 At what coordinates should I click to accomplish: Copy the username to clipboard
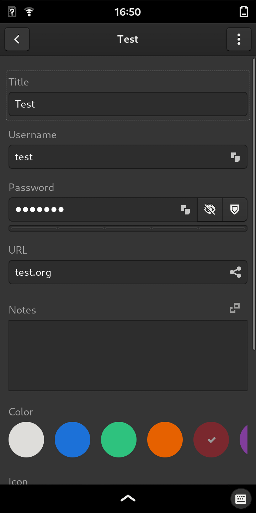coord(235,157)
